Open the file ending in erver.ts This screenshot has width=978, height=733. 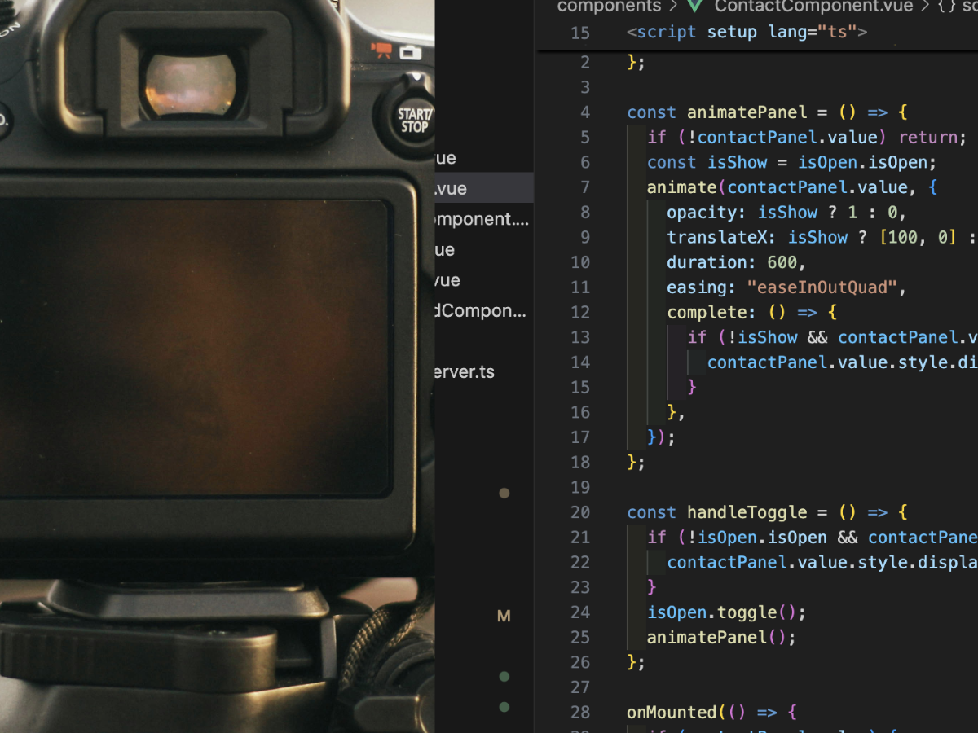(x=465, y=372)
